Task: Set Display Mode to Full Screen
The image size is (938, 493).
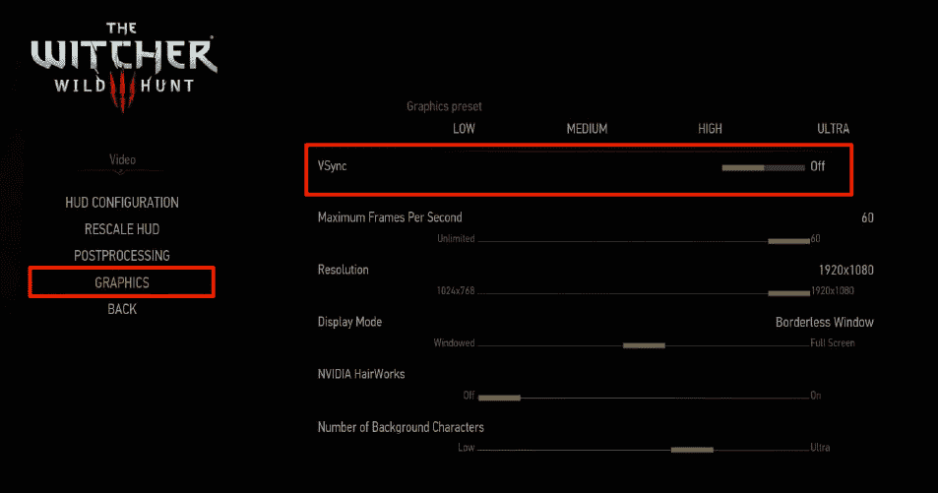Action: pyautogui.click(x=833, y=343)
